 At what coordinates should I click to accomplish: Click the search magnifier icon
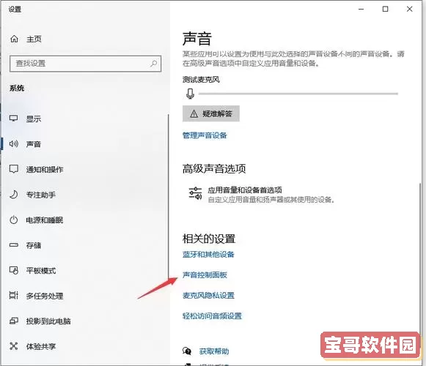point(154,64)
